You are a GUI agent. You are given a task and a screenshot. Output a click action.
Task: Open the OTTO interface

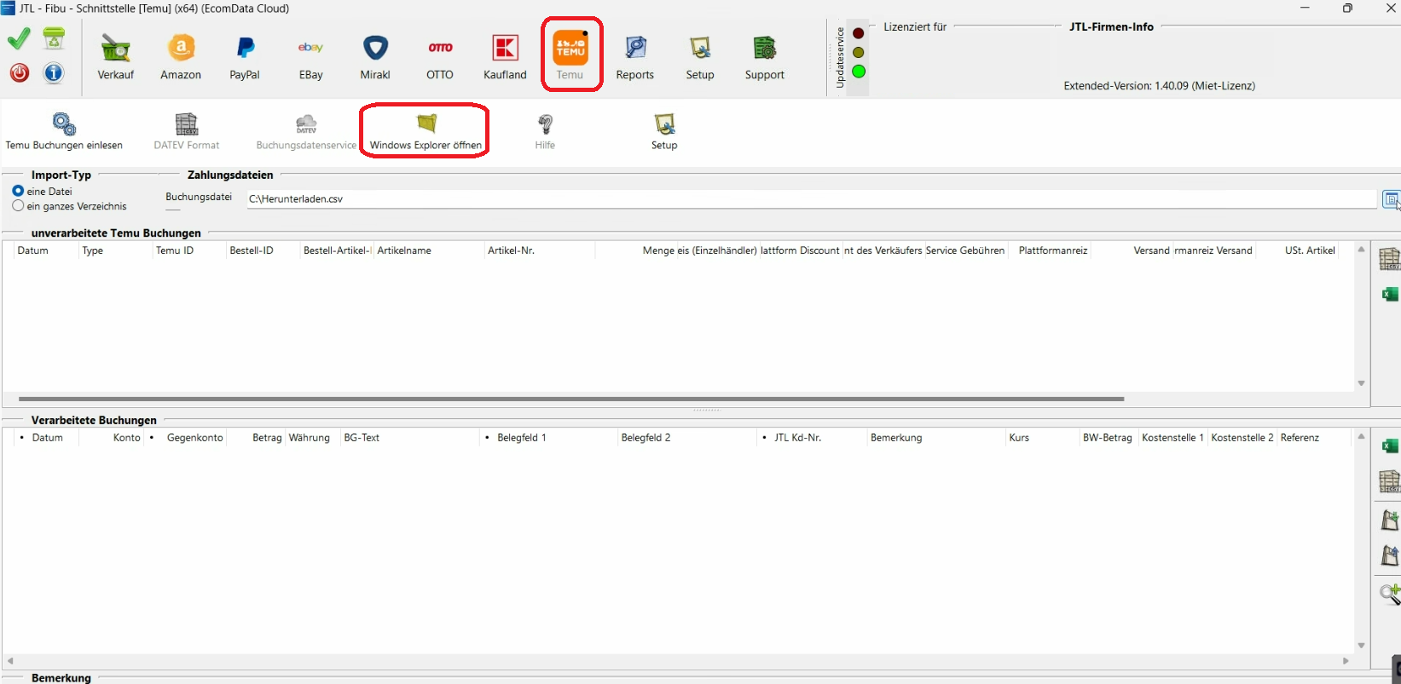[x=440, y=57]
